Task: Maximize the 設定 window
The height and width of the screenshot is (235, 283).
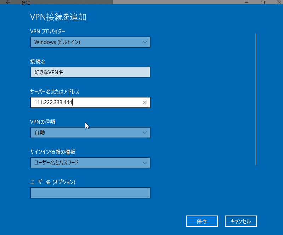Action: click(x=263, y=2)
